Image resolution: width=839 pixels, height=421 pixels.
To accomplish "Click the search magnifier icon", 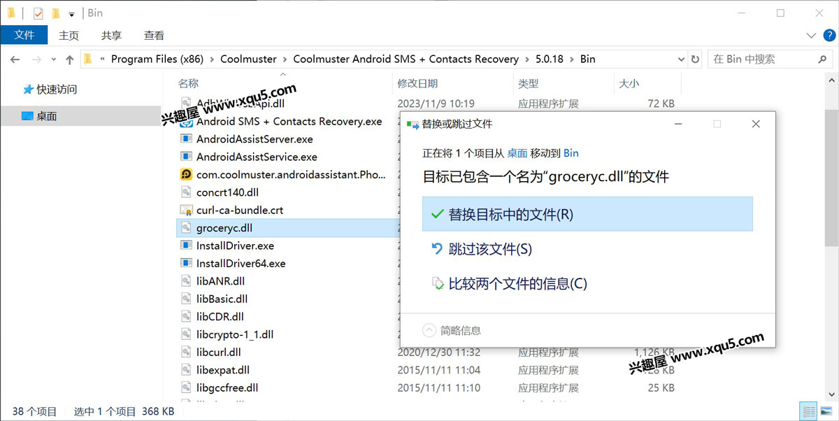I will 824,59.
